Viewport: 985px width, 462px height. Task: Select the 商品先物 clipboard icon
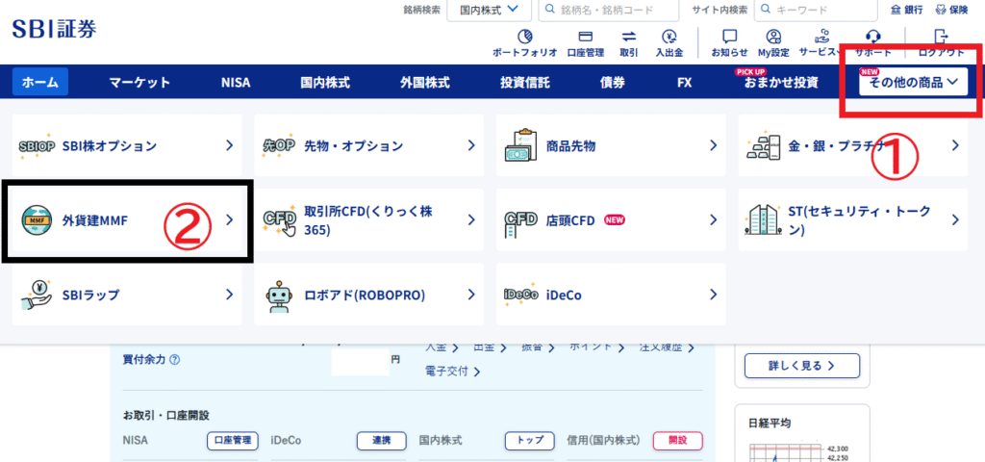[x=520, y=146]
